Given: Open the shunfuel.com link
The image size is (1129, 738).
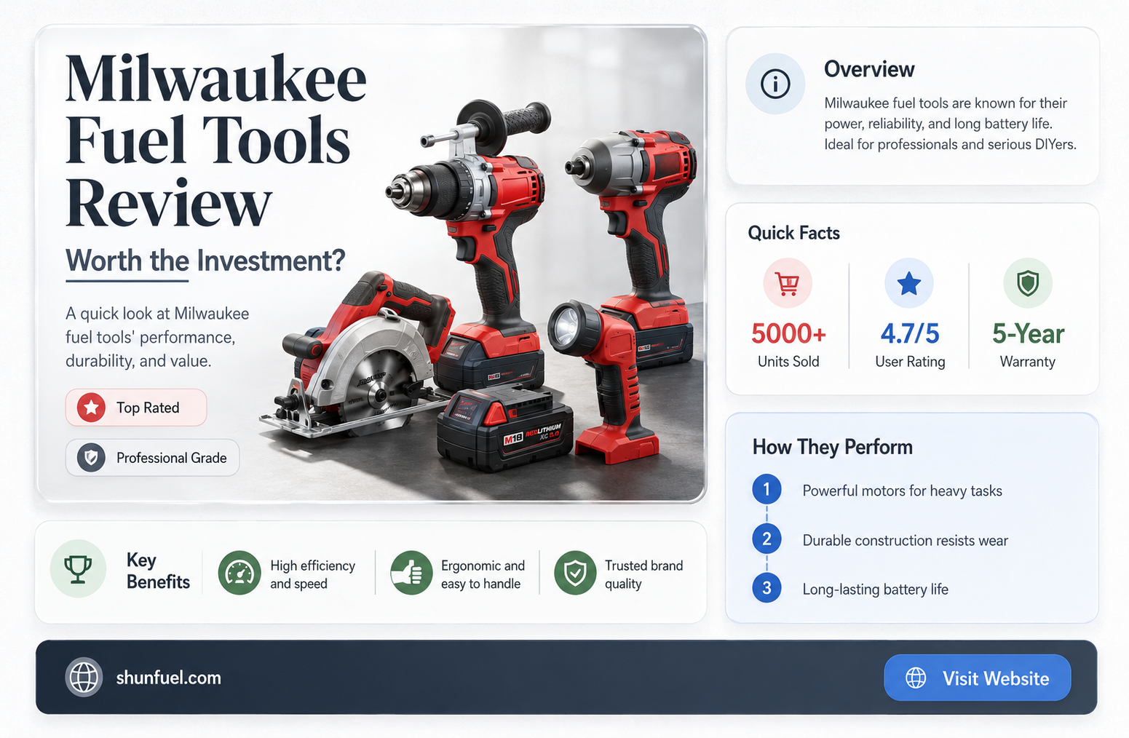Looking at the screenshot, I should point(168,678).
